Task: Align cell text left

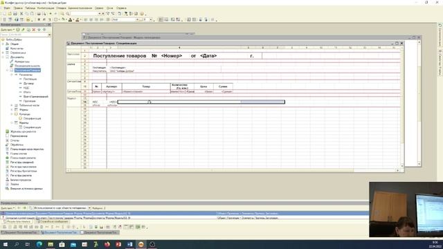Action: pos(86,20)
